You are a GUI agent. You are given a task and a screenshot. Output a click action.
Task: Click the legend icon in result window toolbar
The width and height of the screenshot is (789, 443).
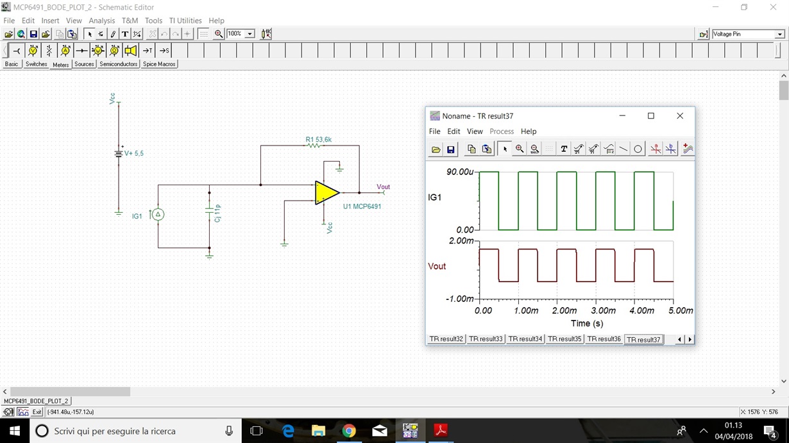click(x=609, y=149)
